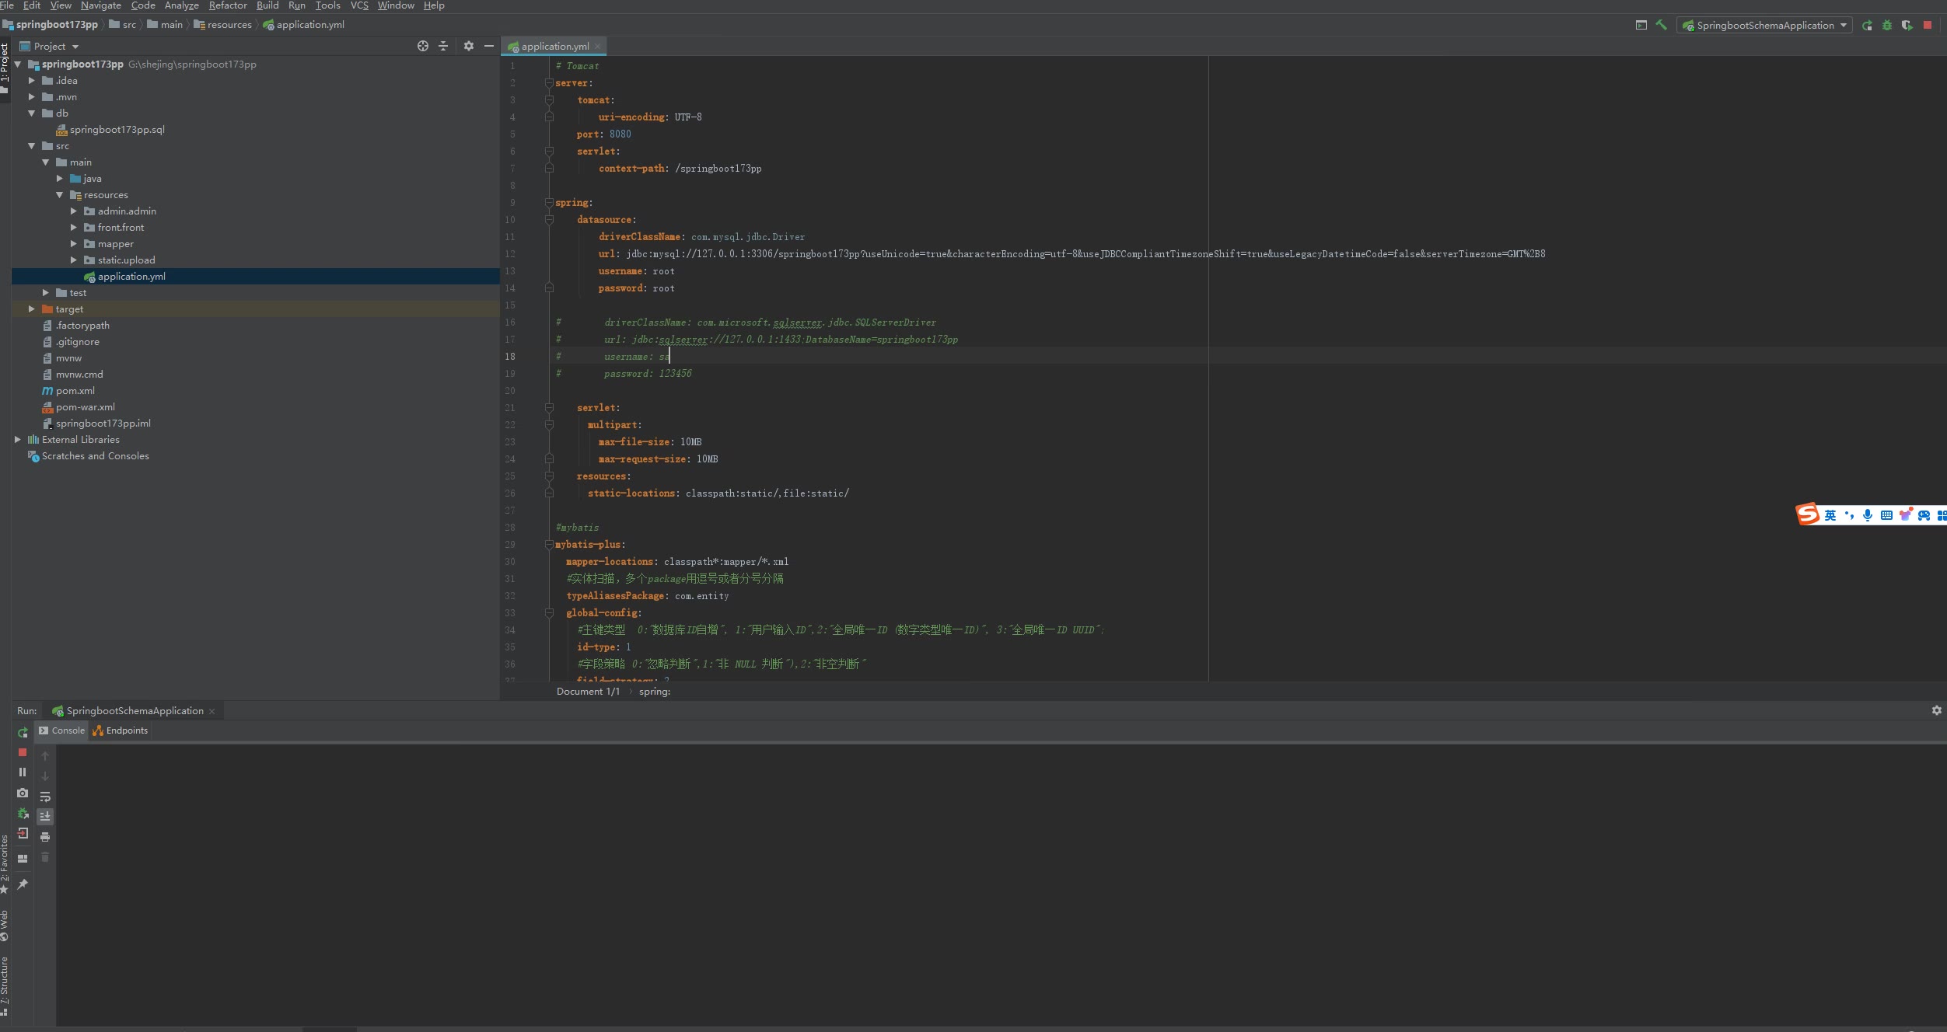The image size is (1947, 1032).
Task: Select pom.xml in the project tree
Action: coord(75,390)
